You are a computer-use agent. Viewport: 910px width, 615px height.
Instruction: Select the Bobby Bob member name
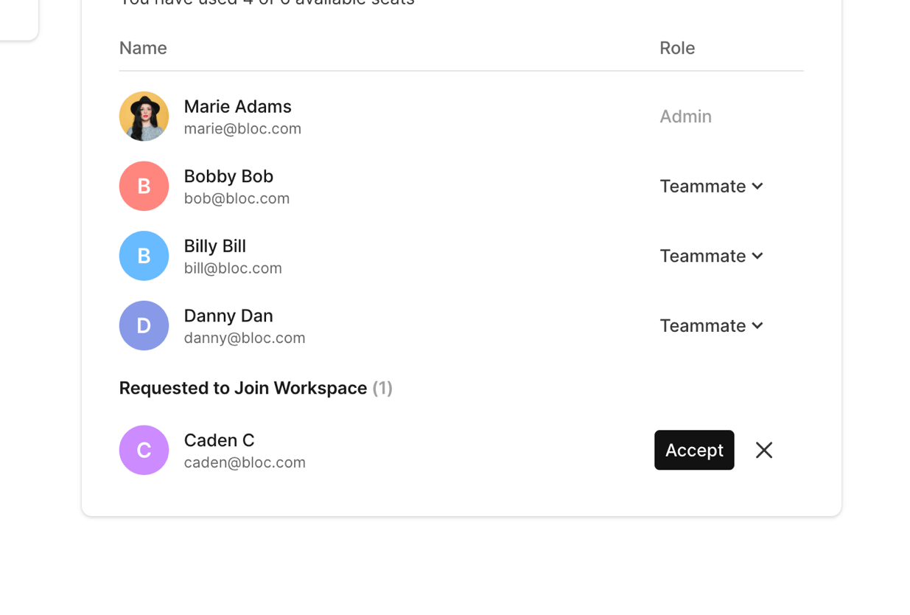(x=228, y=176)
